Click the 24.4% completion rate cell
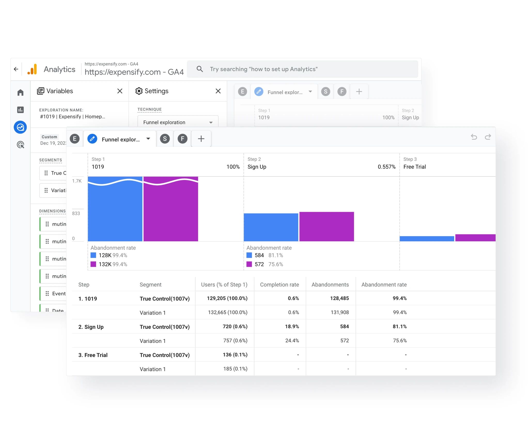The width and height of the screenshot is (529, 434). coord(292,340)
